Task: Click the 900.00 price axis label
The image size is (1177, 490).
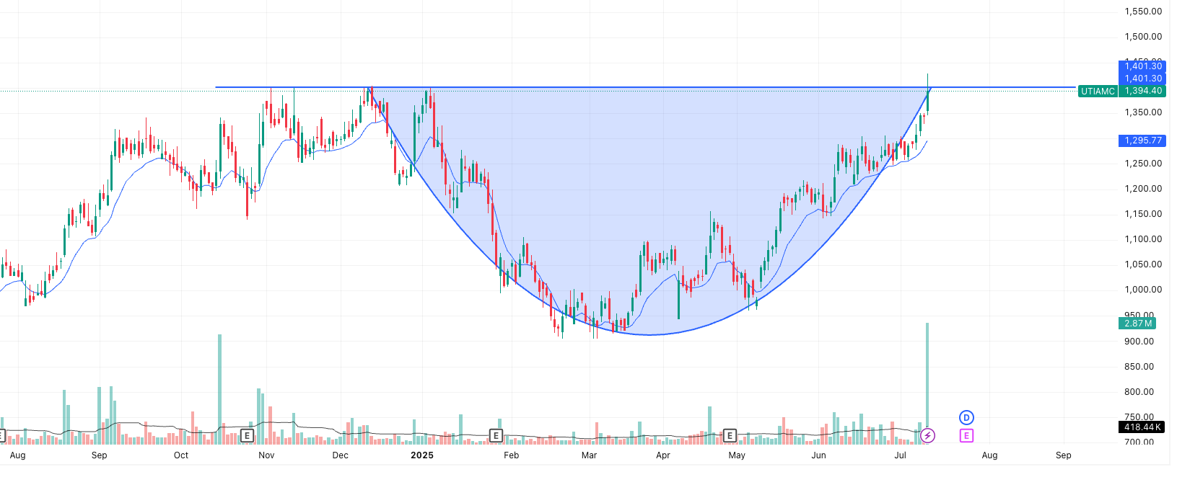Action: (x=1139, y=342)
